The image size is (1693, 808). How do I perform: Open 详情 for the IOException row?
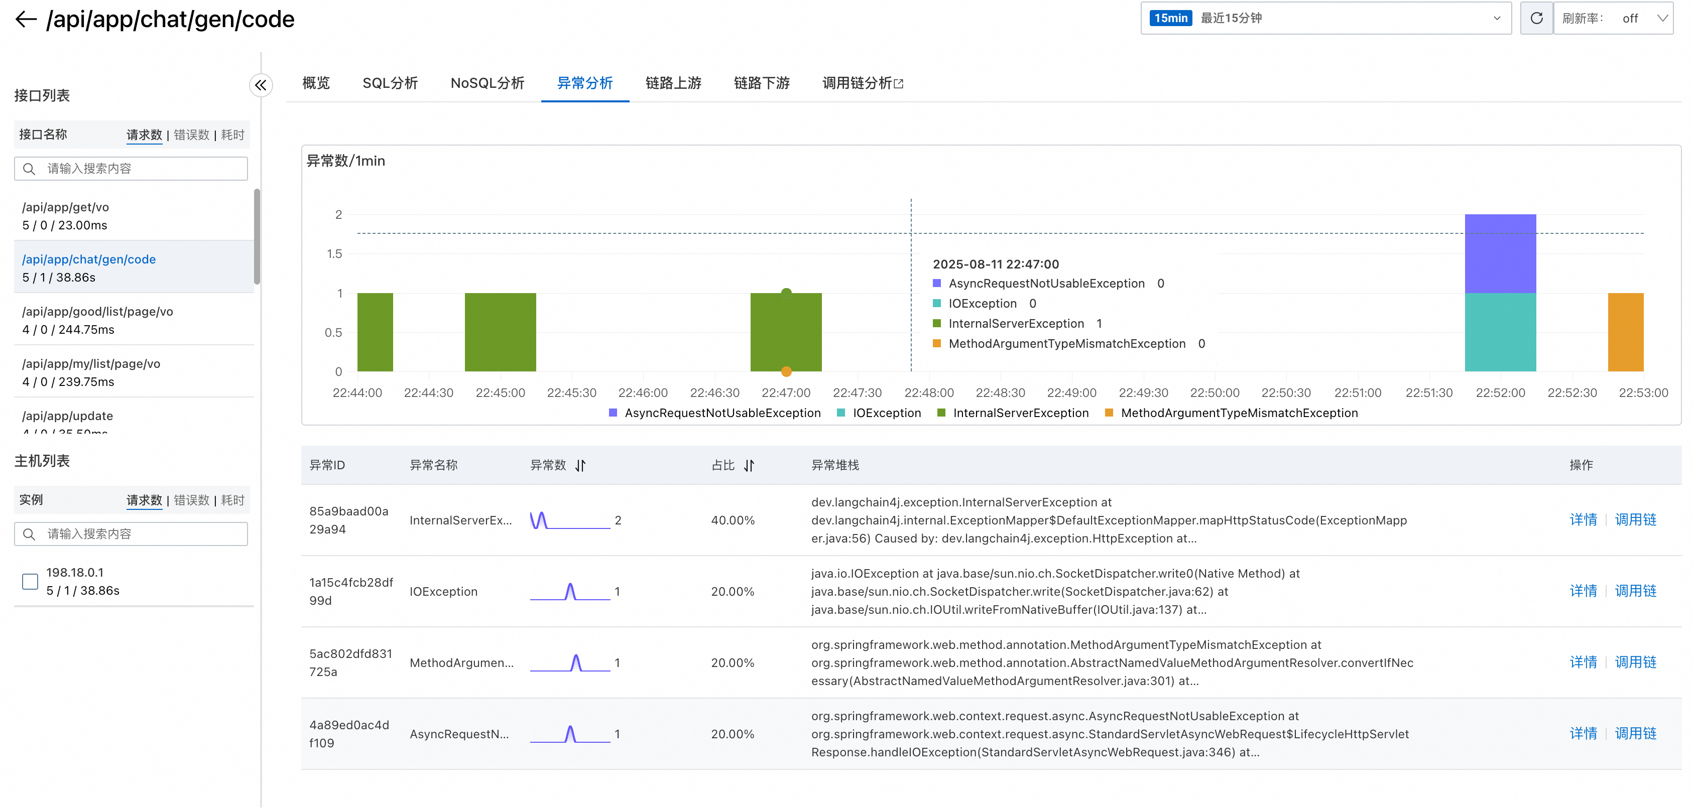coord(1583,591)
